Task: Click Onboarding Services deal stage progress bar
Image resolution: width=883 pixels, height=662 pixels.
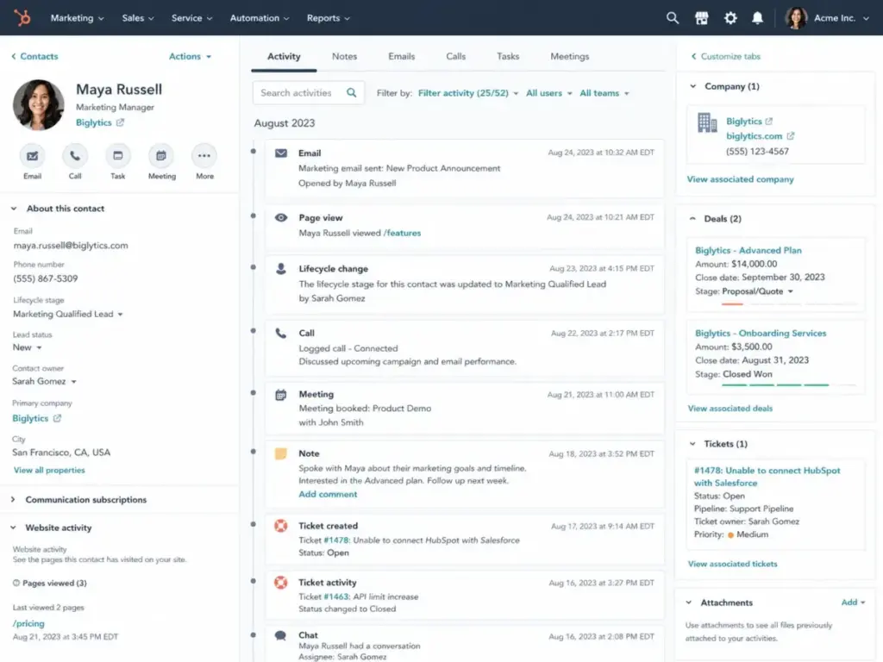Action: pos(788,385)
